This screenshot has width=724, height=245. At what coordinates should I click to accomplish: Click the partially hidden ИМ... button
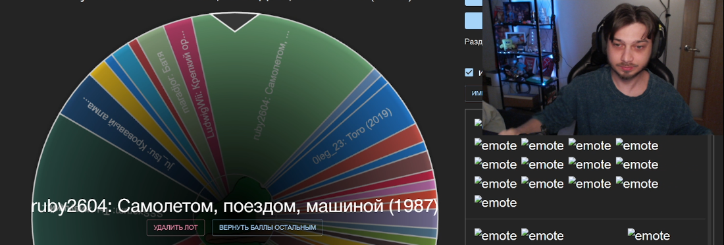click(474, 93)
